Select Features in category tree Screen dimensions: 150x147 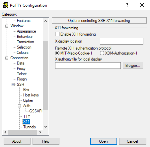click(x=24, y=21)
